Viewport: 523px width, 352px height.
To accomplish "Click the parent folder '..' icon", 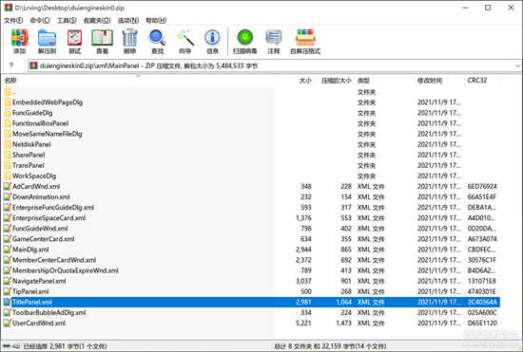I will click(x=8, y=92).
